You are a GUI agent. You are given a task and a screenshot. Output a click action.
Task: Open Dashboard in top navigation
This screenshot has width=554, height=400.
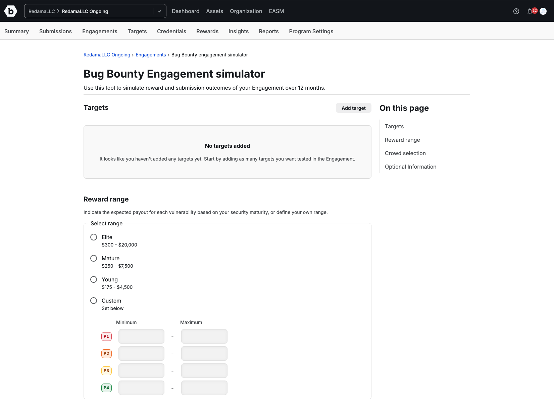[x=186, y=11]
